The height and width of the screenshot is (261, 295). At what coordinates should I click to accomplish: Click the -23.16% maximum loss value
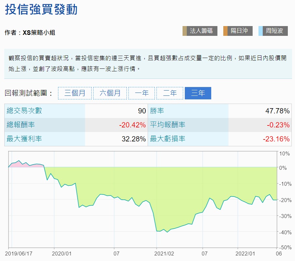[276, 139]
